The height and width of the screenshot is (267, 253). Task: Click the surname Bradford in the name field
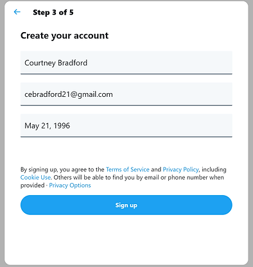click(73, 63)
